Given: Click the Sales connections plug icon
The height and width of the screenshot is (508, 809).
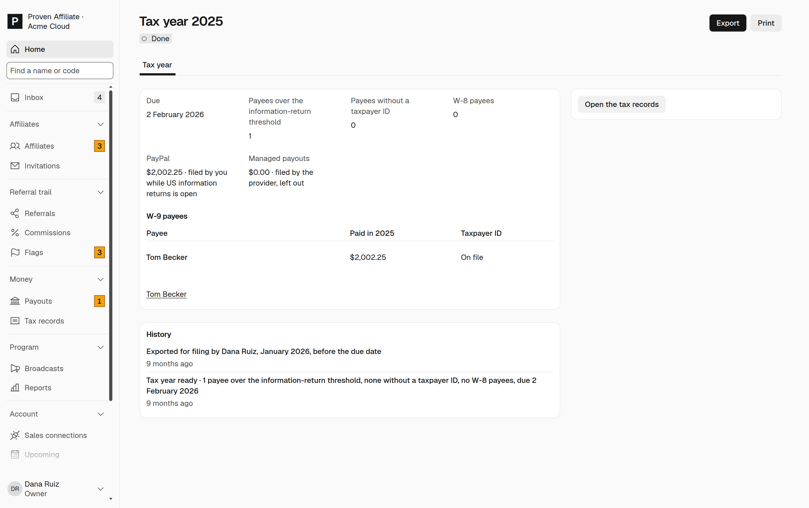Looking at the screenshot, I should [x=15, y=436].
